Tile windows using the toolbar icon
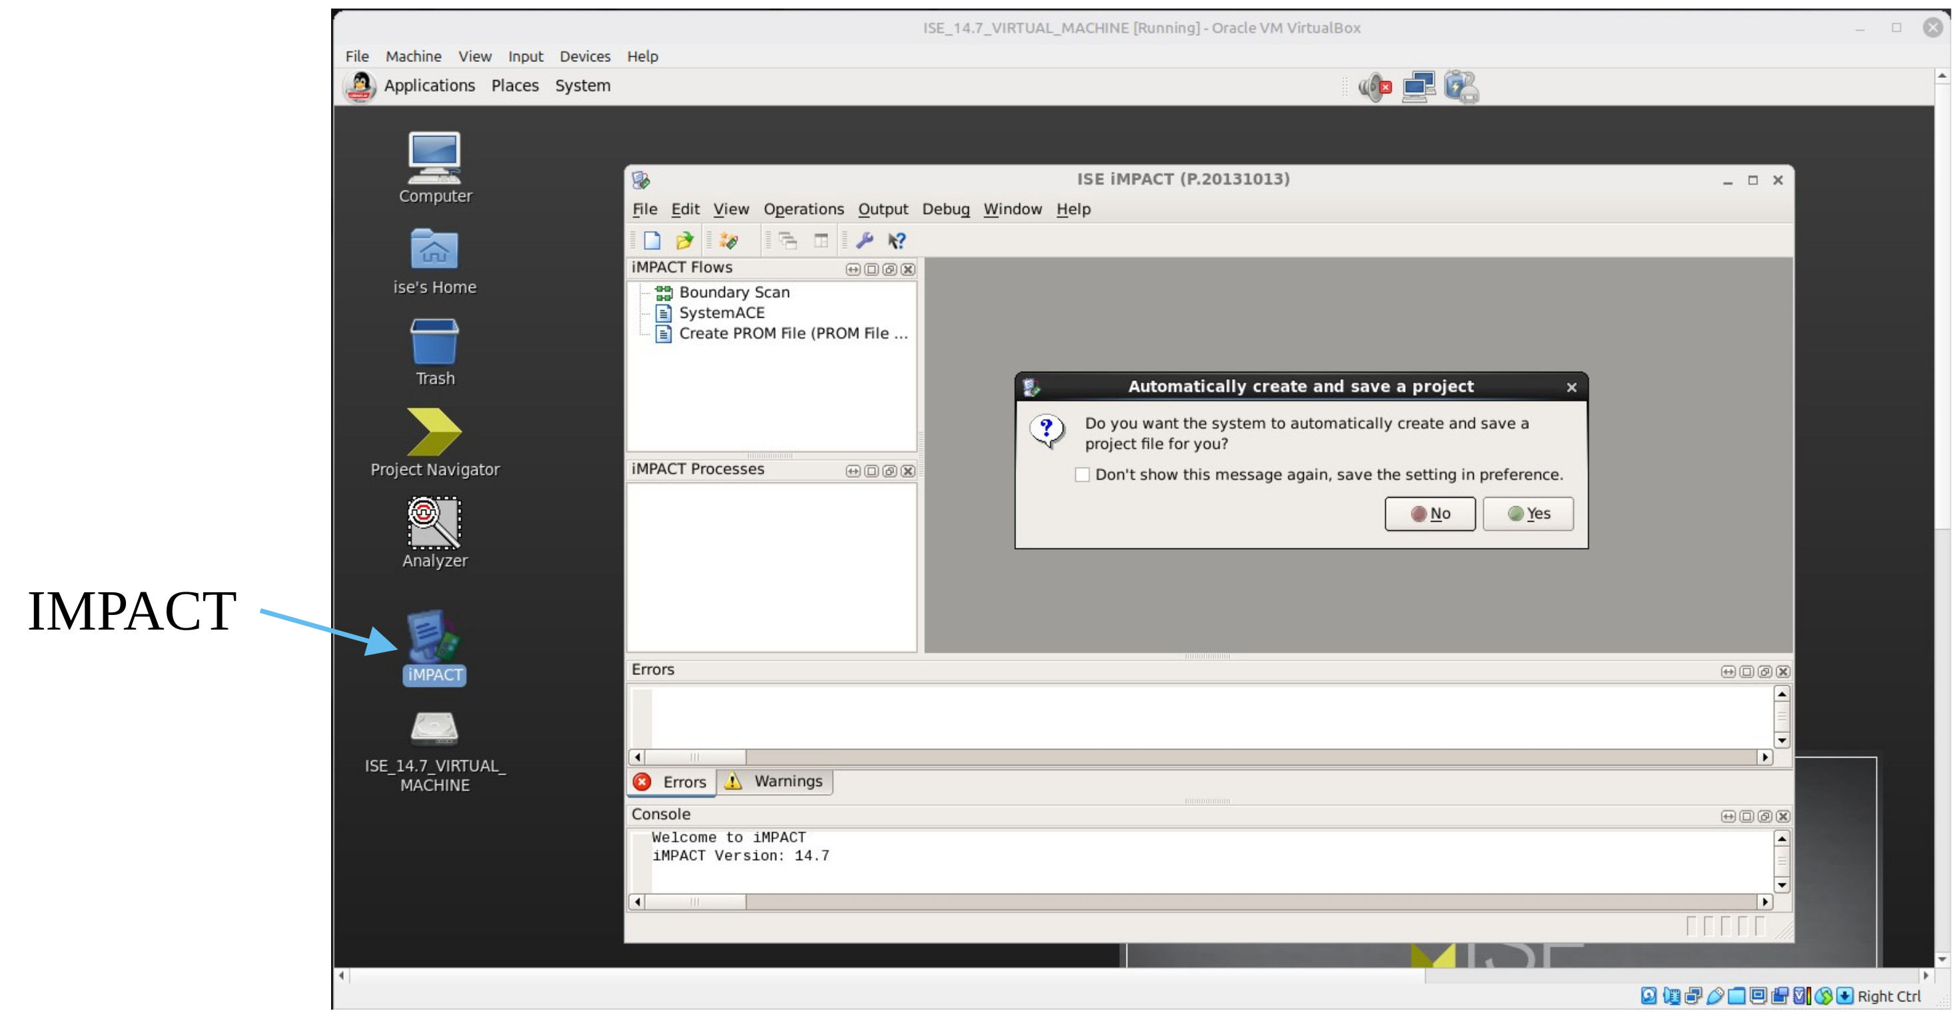The image size is (1954, 1012). point(821,241)
